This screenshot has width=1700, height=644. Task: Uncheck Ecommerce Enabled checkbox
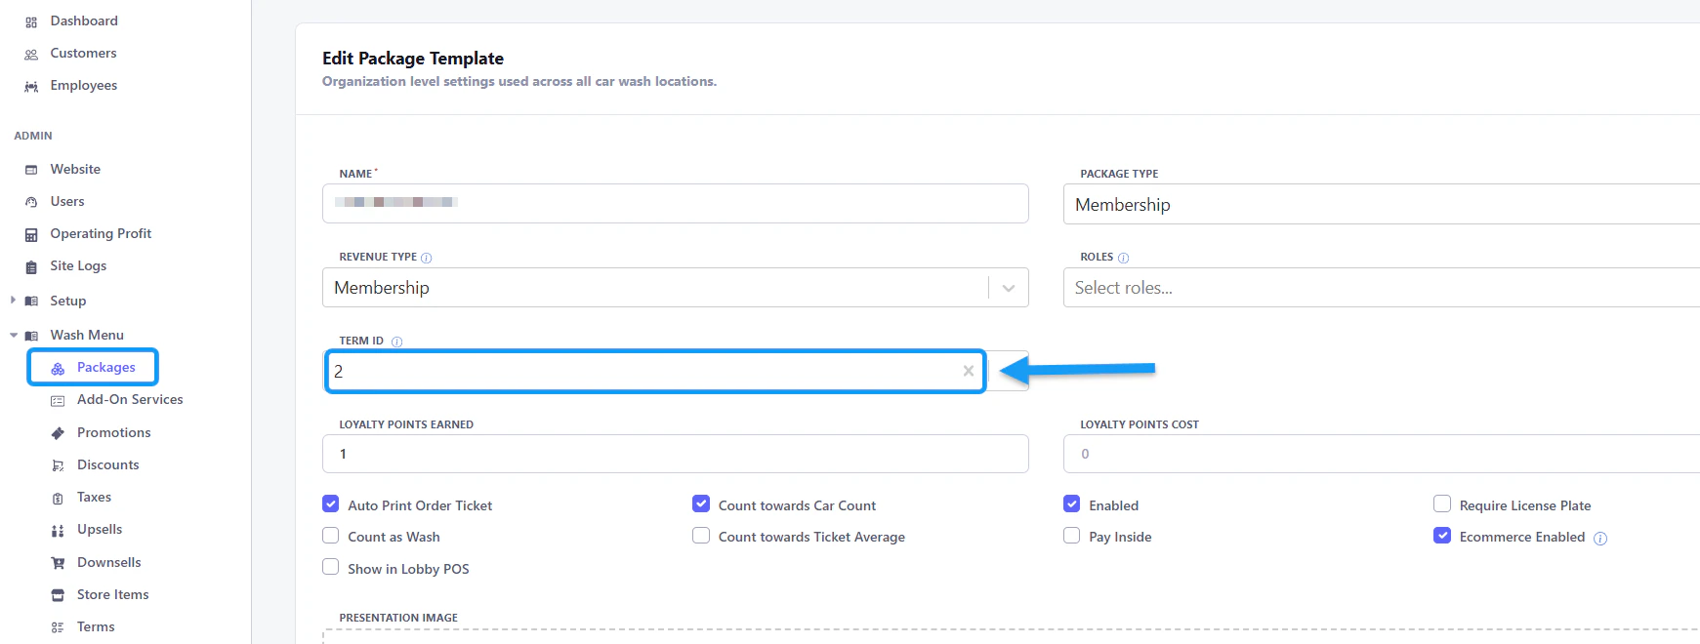[1442, 536]
